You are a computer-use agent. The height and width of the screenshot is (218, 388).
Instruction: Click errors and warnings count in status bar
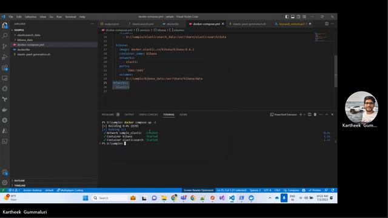[x=15, y=190]
